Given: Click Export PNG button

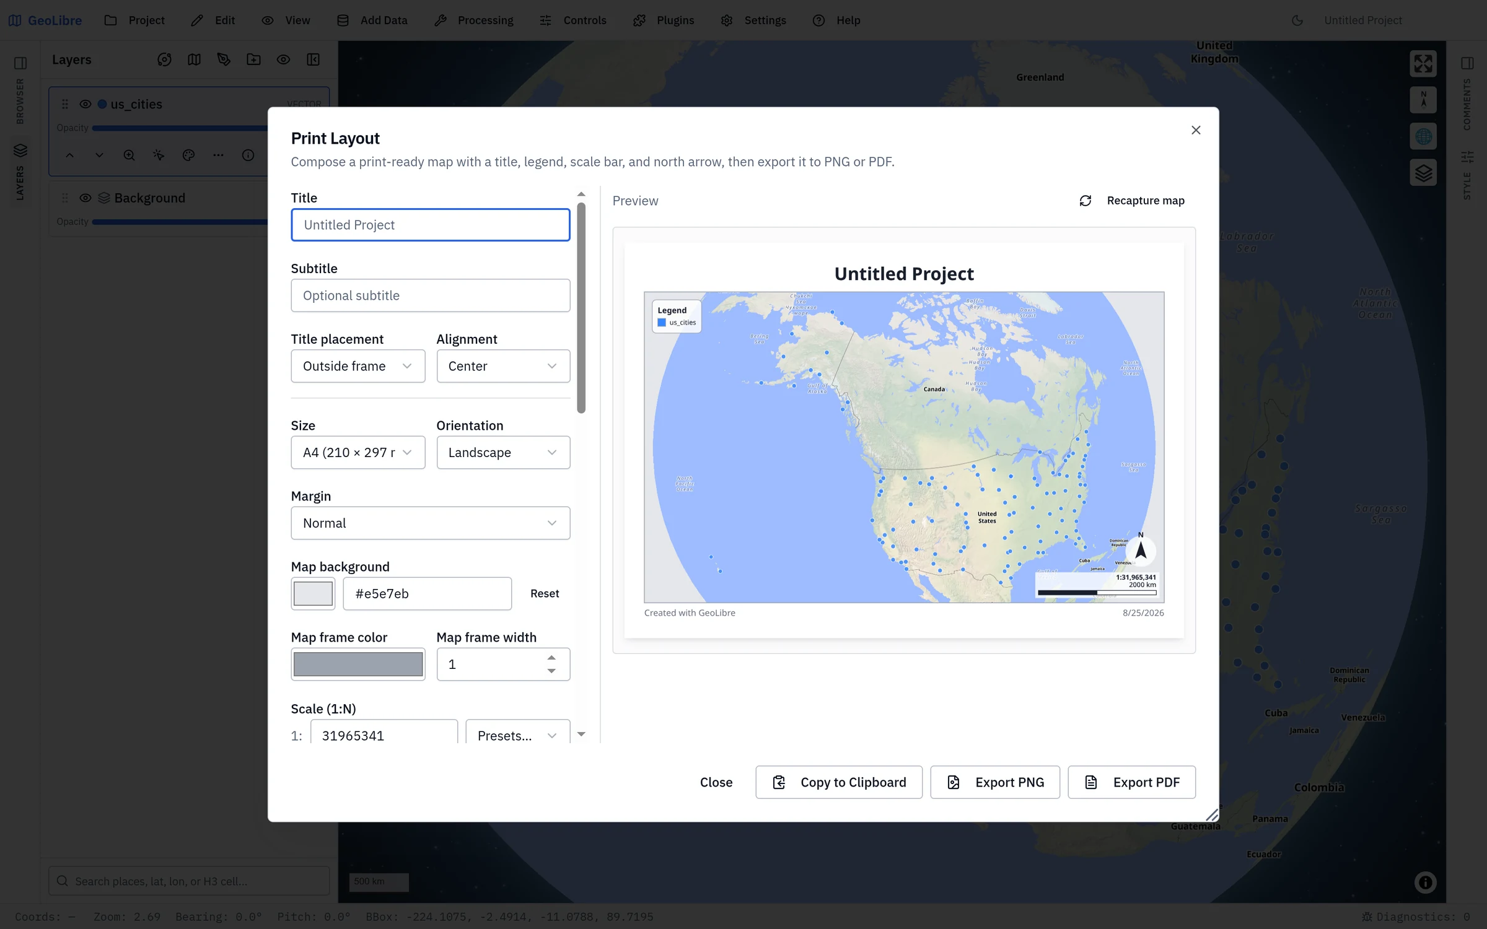Looking at the screenshot, I should click(994, 782).
